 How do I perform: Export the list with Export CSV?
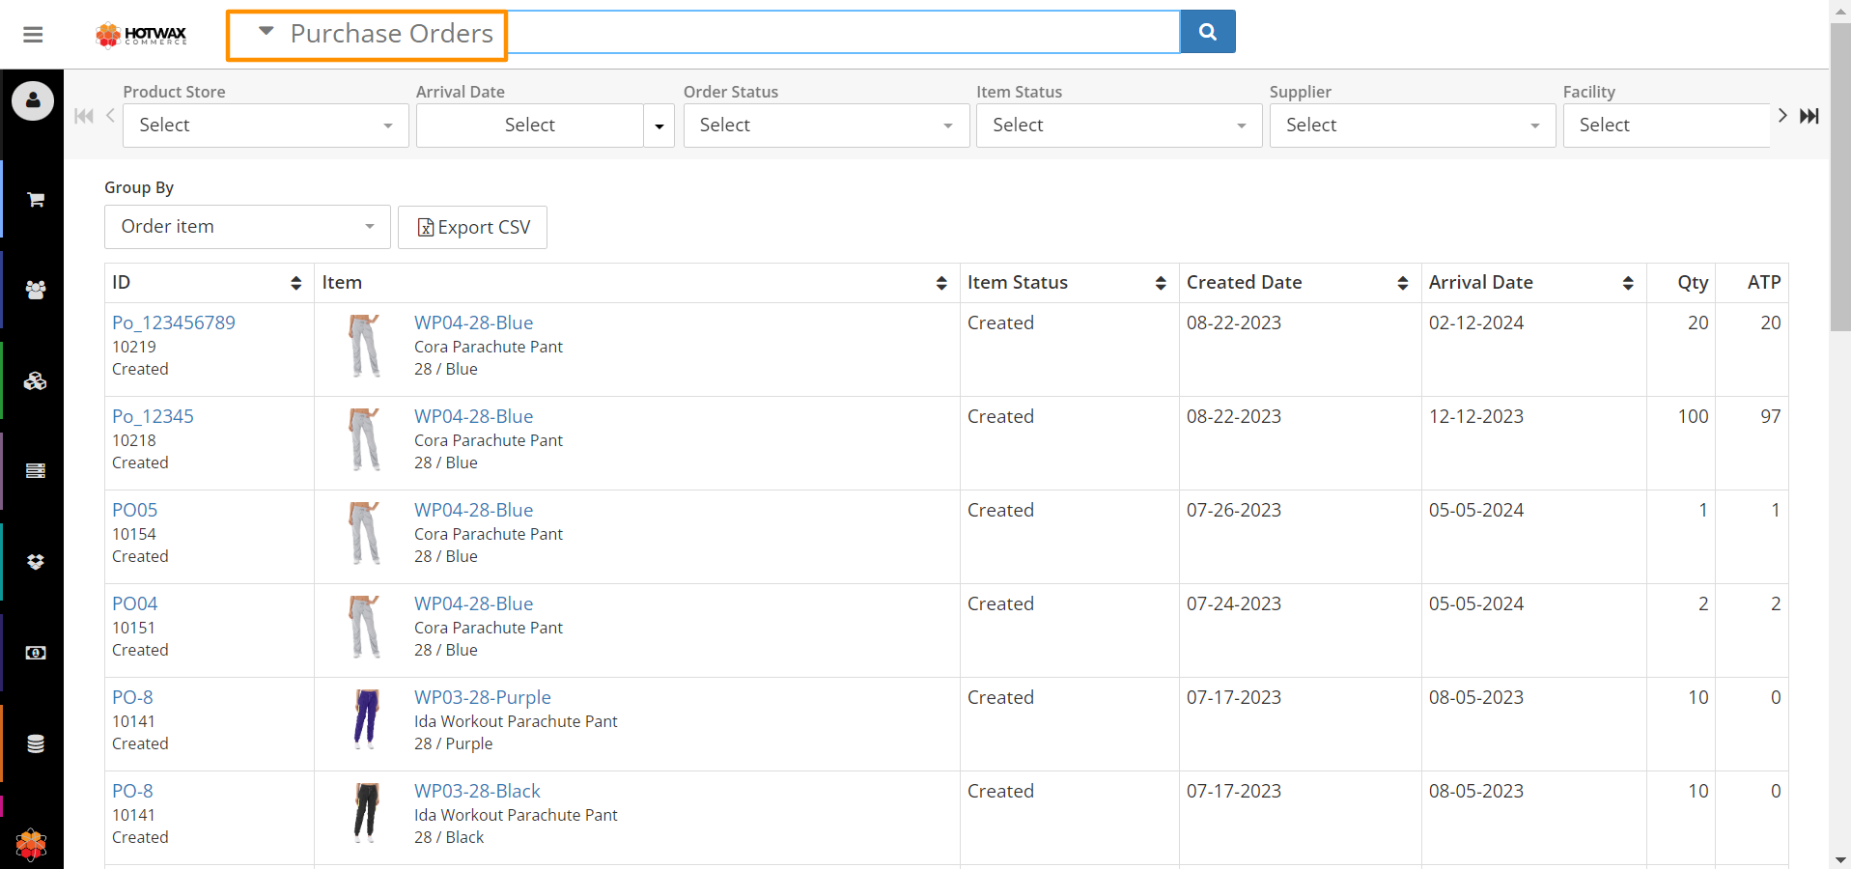coord(472,228)
